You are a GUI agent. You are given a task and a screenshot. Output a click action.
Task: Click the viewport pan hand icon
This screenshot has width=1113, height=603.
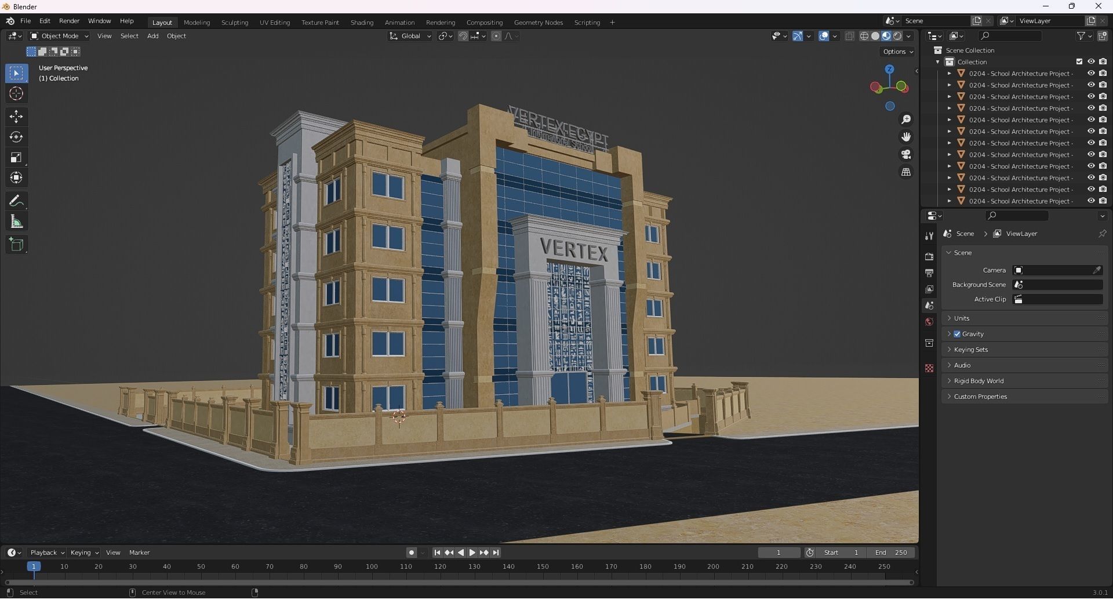click(905, 137)
